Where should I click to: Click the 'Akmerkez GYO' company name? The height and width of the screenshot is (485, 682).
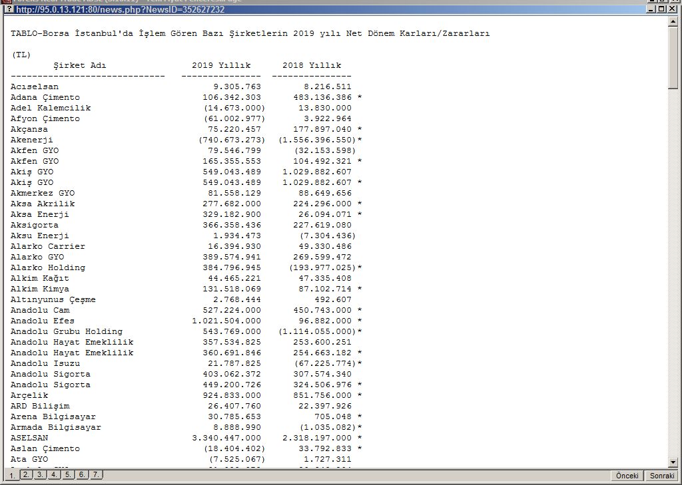coord(43,193)
